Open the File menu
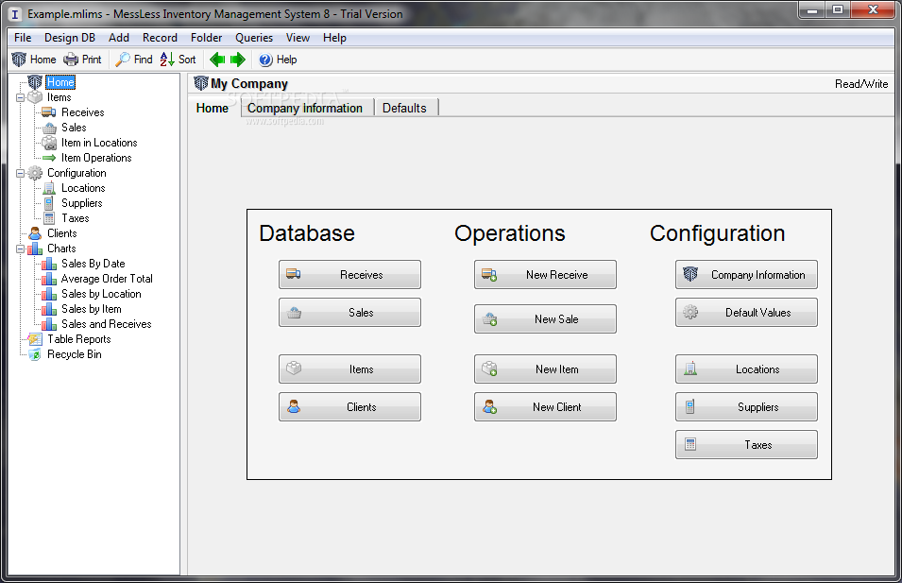This screenshot has height=583, width=902. pos(23,38)
